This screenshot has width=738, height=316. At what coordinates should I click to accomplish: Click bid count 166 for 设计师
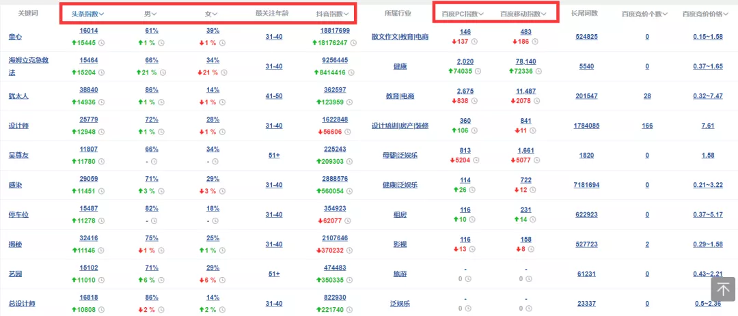click(x=647, y=126)
